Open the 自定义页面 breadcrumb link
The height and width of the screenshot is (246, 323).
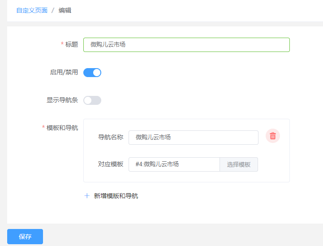point(32,10)
